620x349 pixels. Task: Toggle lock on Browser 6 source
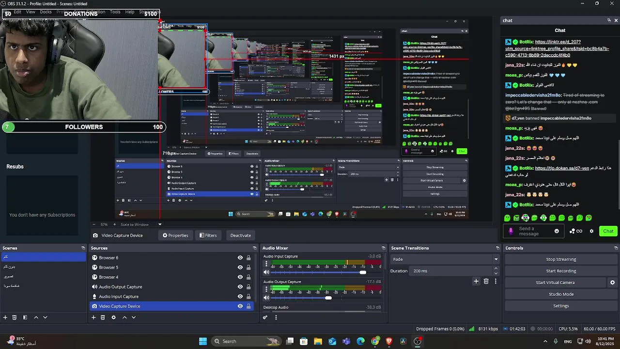point(249,258)
